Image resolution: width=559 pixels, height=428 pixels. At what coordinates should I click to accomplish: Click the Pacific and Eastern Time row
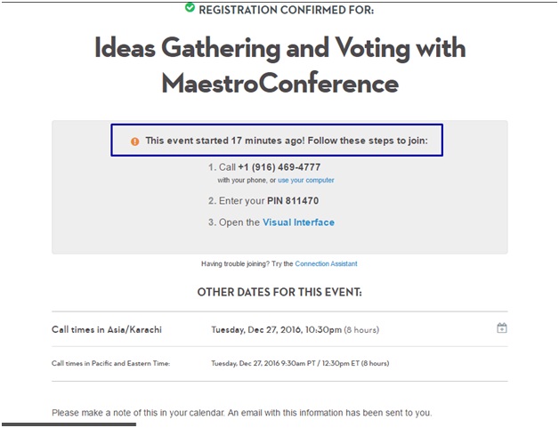279,364
